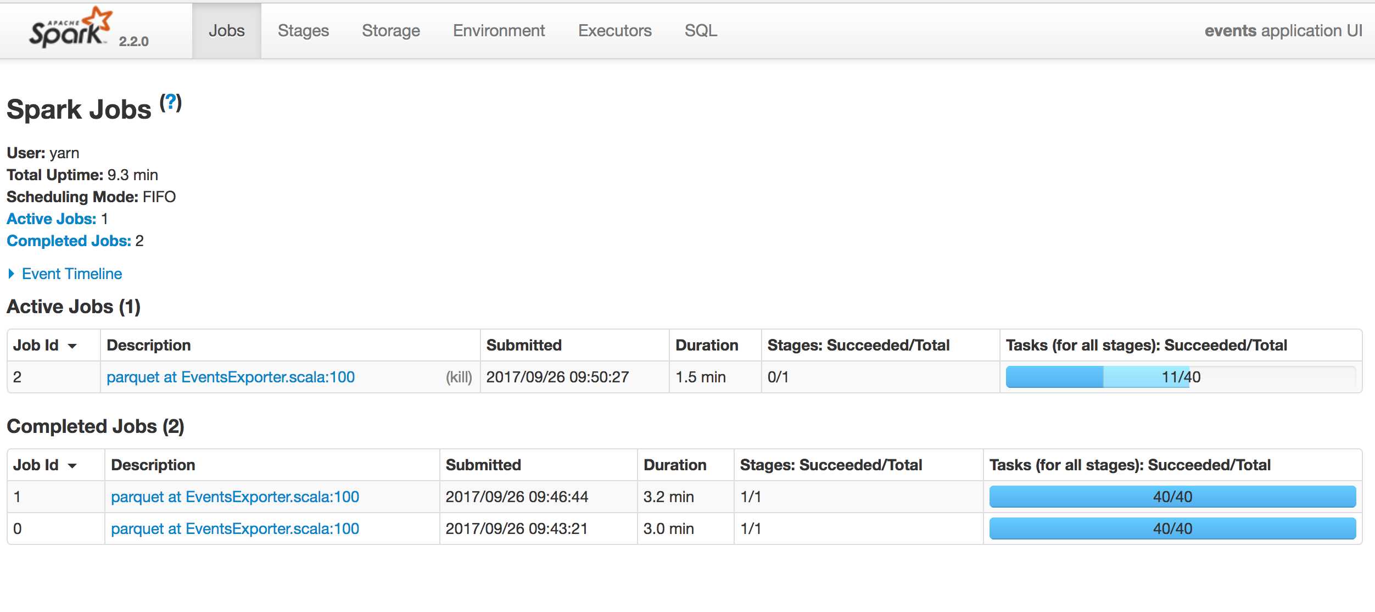Click Completed Jobs Tasks Succeeded/Total header

click(1172, 465)
